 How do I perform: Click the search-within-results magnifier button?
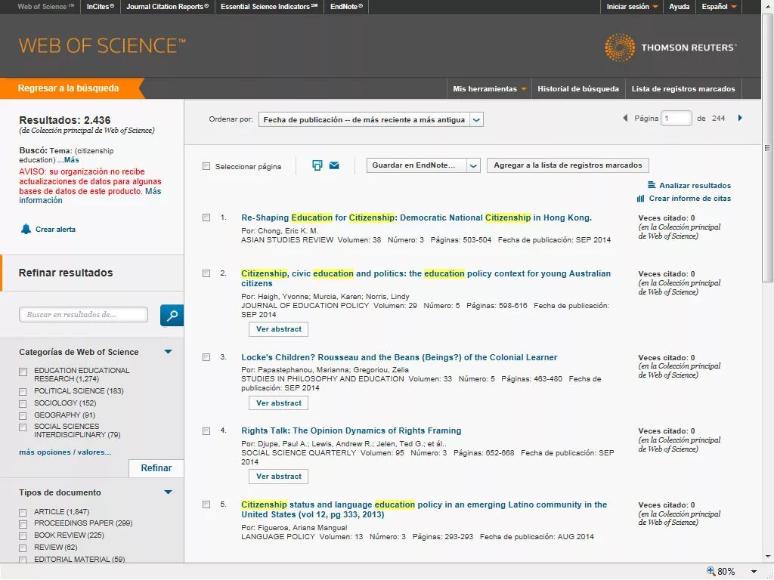[172, 315]
